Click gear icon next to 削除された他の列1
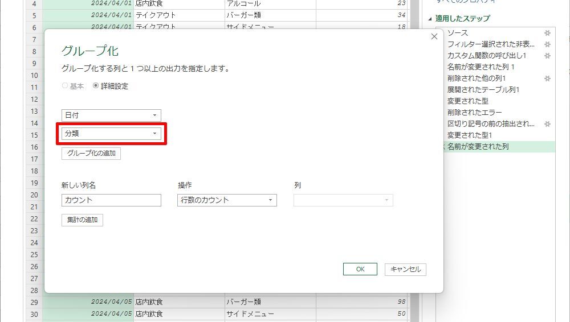 pyautogui.click(x=547, y=78)
